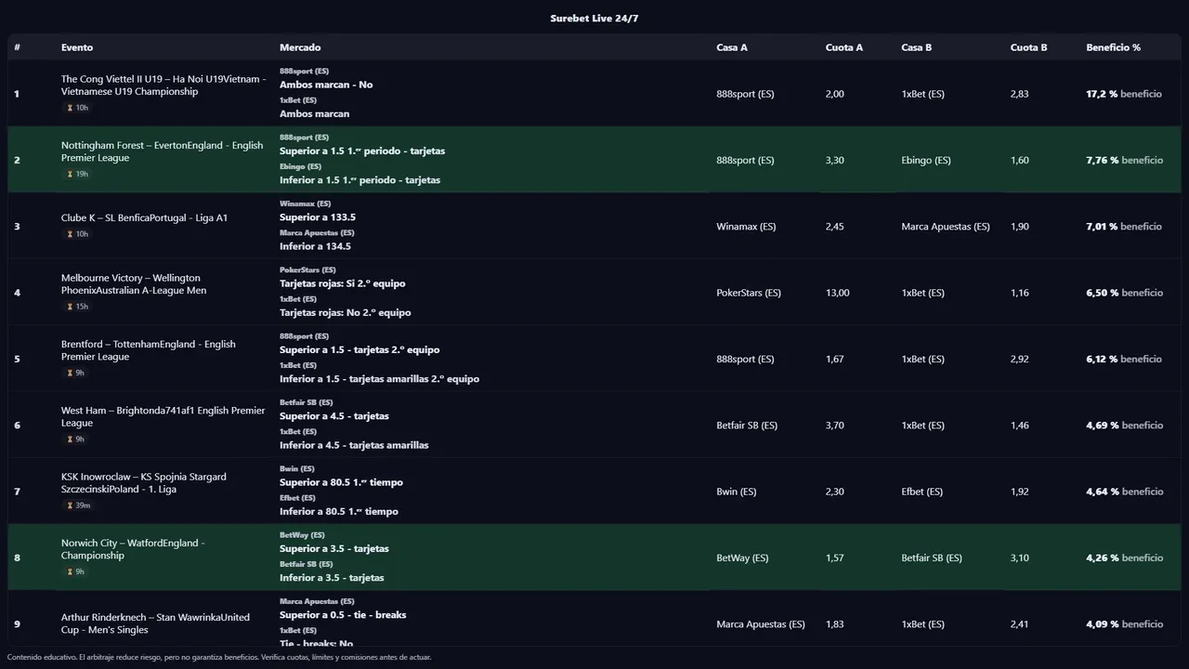Click the Surebet Live 24/7 title

click(594, 19)
